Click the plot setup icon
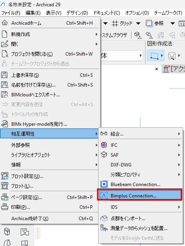The image size is (185, 246). 5,176
